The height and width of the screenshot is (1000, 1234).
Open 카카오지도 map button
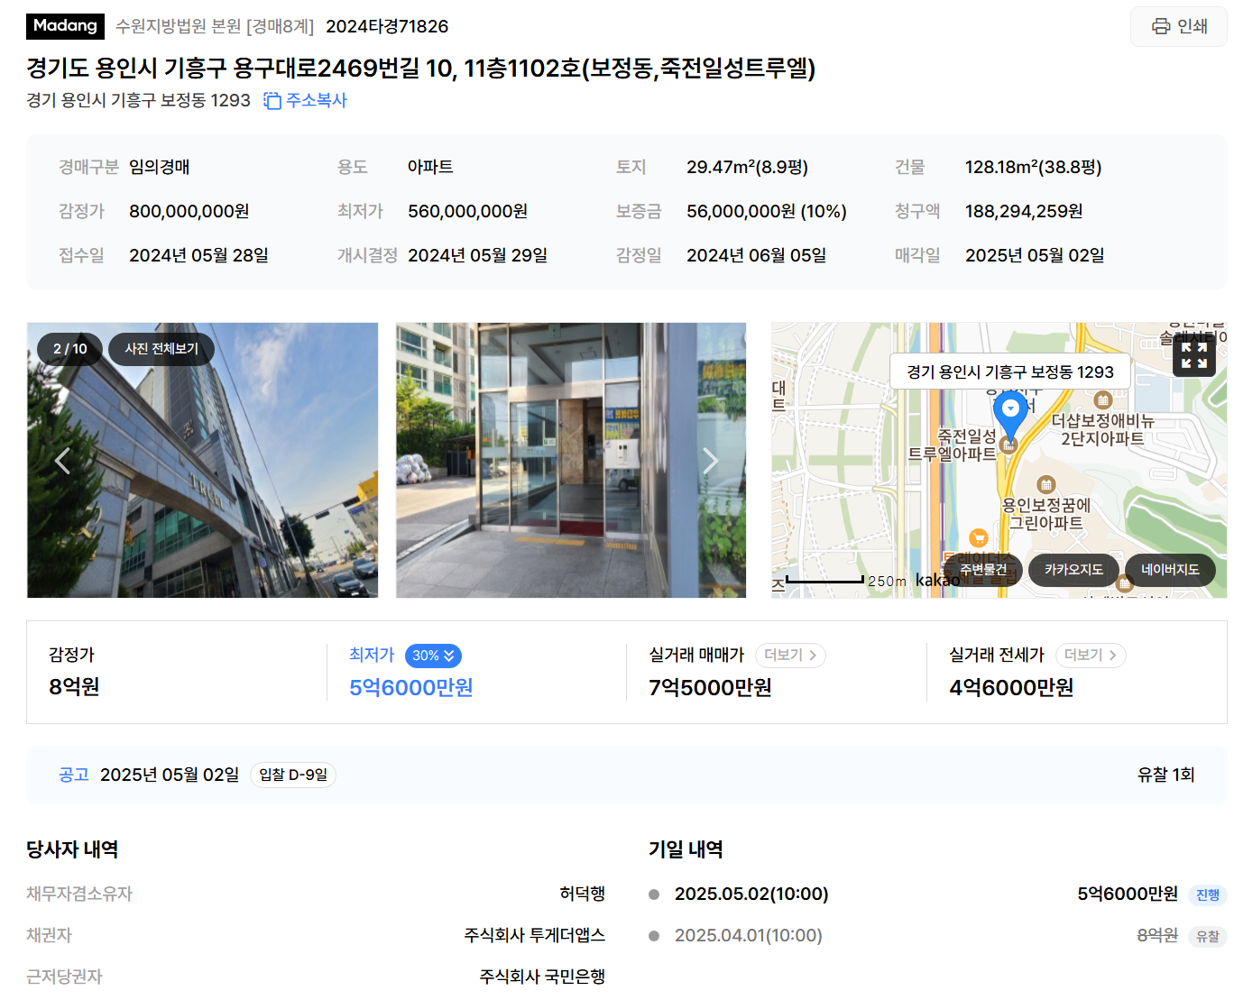[x=1073, y=570]
